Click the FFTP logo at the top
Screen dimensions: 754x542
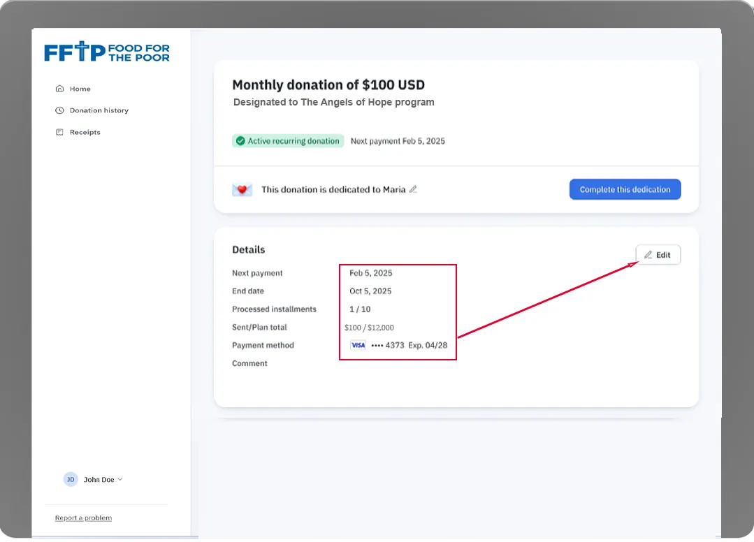click(106, 51)
